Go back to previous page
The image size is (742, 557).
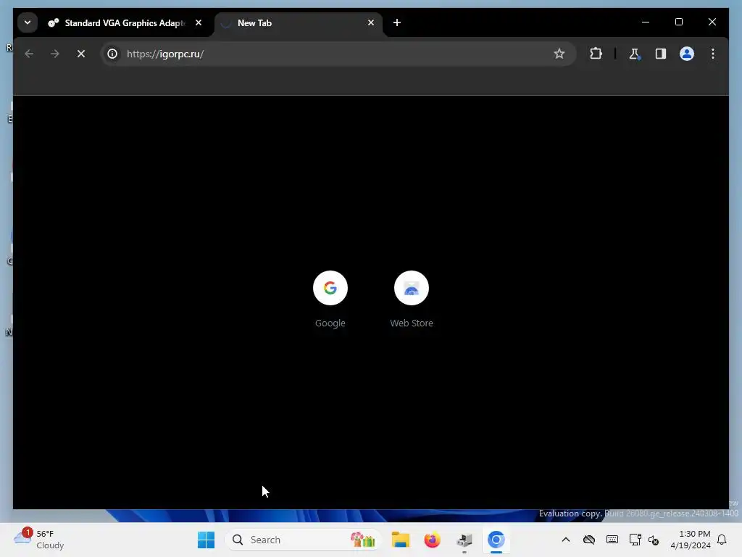[29, 54]
